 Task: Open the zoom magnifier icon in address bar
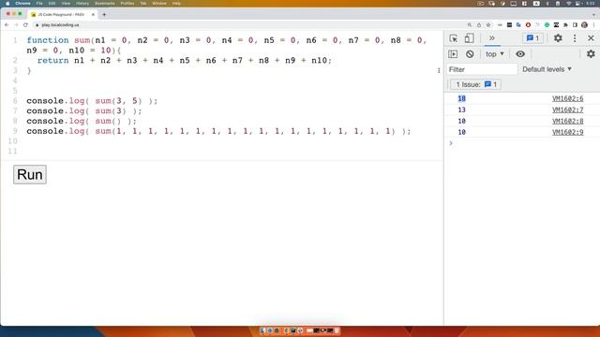[x=470, y=25]
